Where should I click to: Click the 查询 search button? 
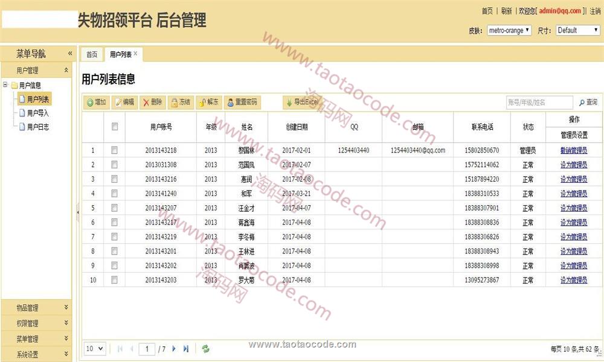[x=588, y=103]
